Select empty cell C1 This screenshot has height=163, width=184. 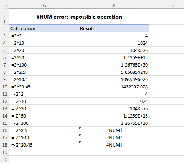166,17
